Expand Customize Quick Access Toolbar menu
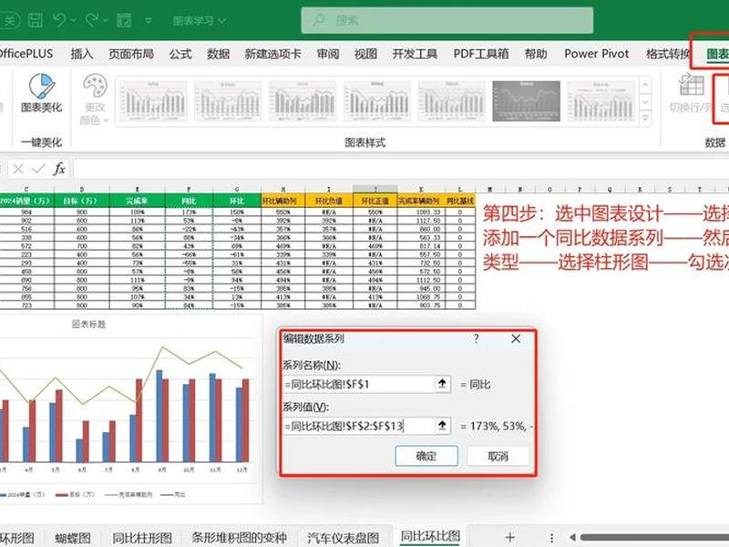The height and width of the screenshot is (547, 729). pos(148,20)
